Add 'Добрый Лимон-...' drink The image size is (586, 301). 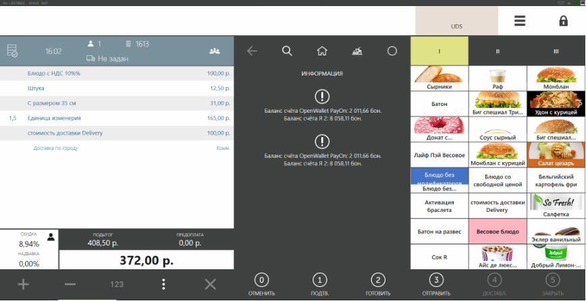(x=556, y=257)
